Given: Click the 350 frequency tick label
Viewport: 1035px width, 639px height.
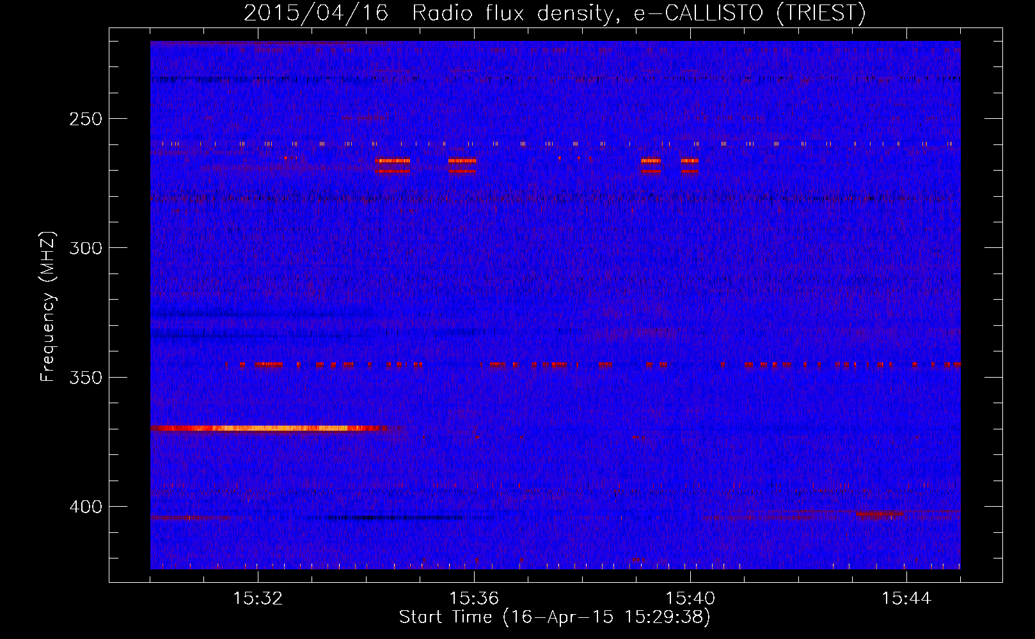Looking at the screenshot, I should 86,378.
